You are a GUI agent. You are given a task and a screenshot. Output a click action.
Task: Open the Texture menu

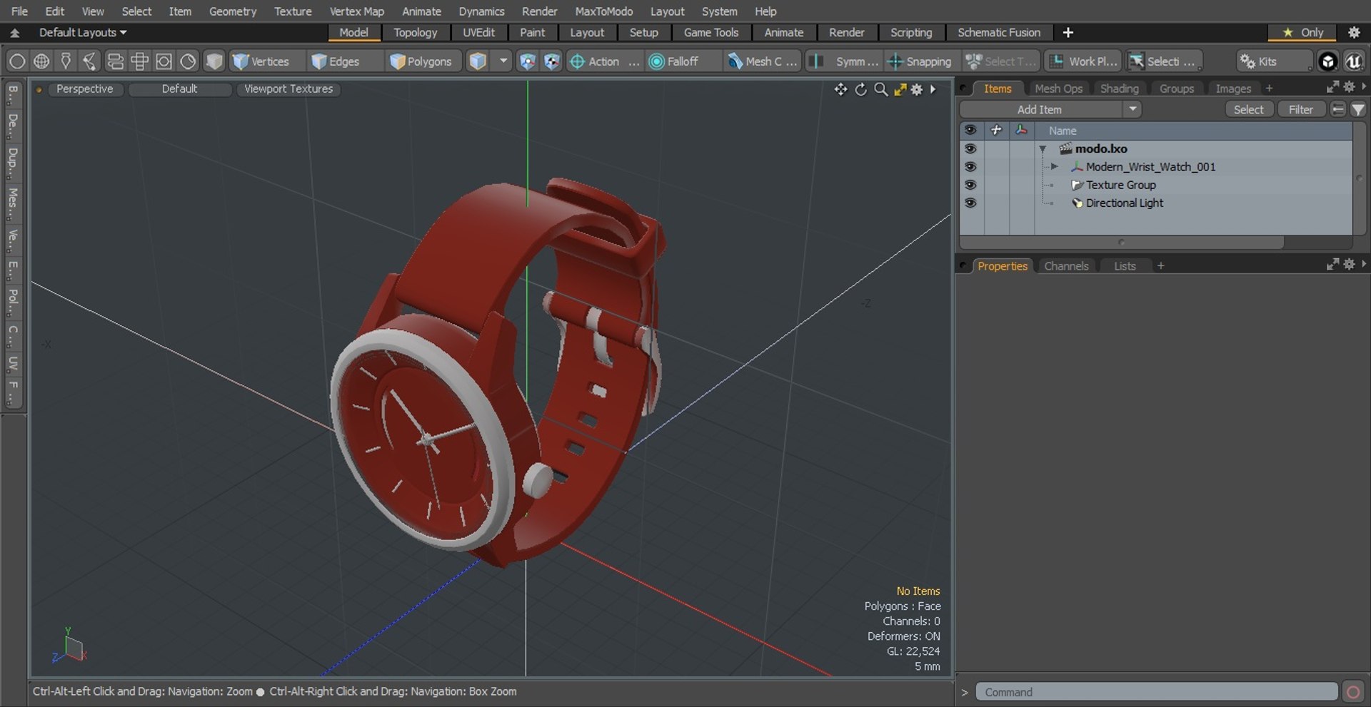(x=293, y=11)
